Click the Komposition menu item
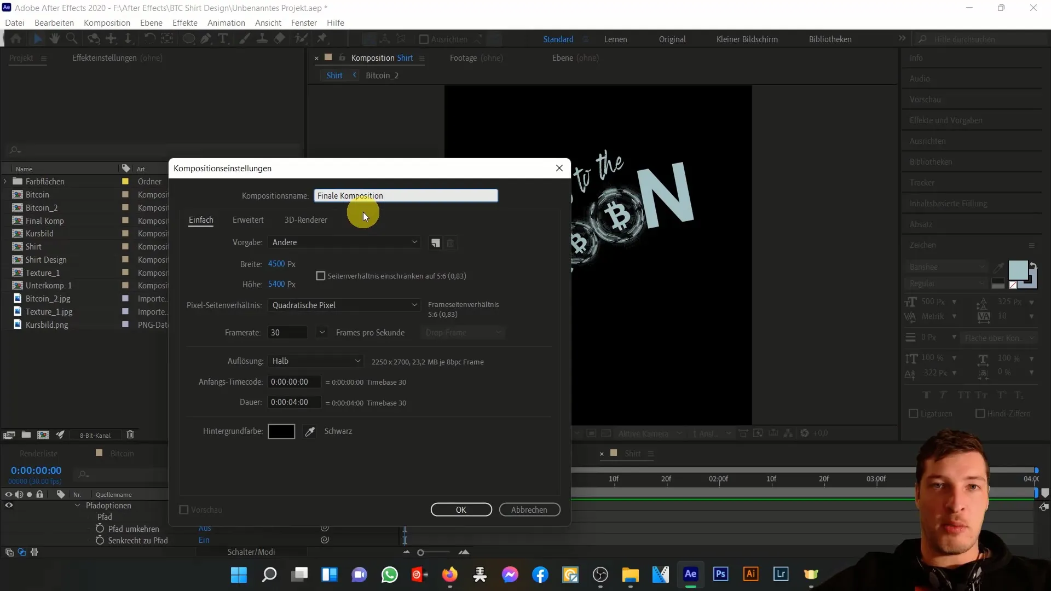The image size is (1051, 591). [107, 22]
